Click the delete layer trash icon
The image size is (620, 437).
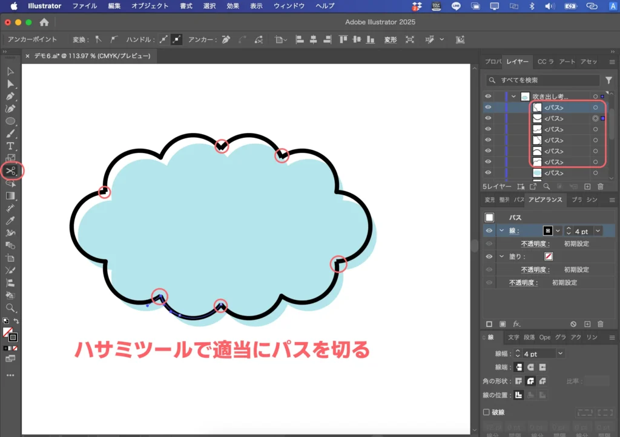pos(599,186)
